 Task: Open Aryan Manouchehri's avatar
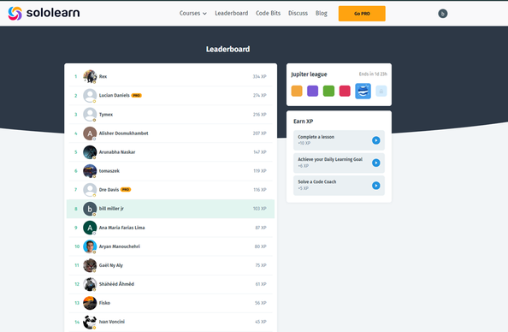[90, 246]
